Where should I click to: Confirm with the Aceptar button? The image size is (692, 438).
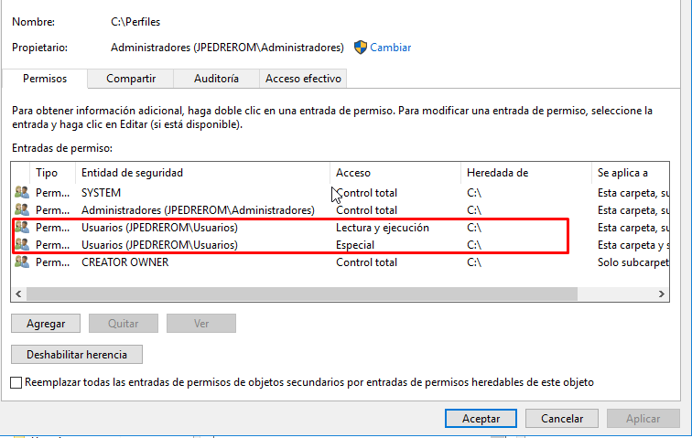click(481, 419)
